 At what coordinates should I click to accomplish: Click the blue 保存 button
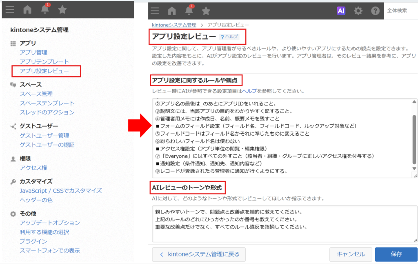tap(396, 254)
